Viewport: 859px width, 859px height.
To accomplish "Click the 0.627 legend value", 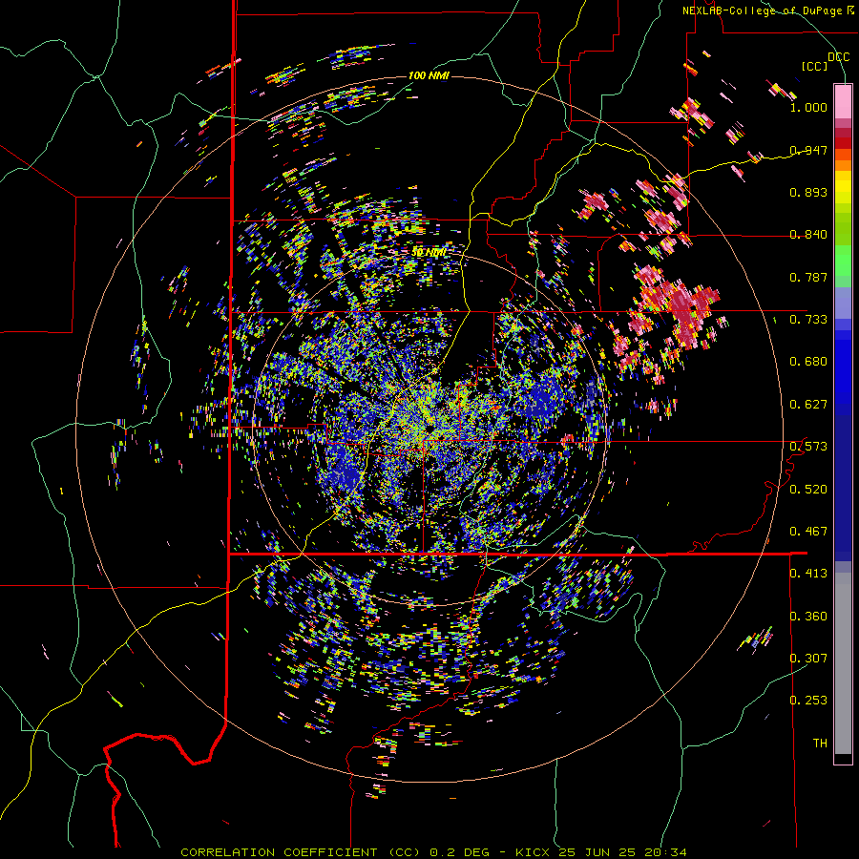I will 808,405.
